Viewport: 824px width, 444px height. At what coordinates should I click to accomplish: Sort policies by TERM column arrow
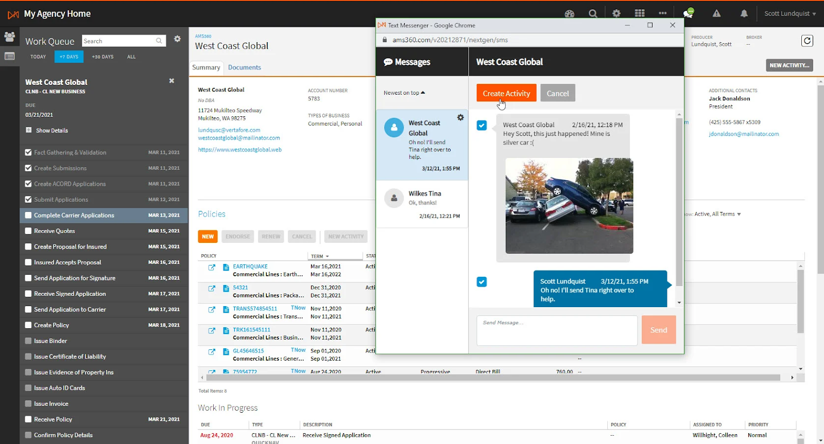(x=327, y=256)
